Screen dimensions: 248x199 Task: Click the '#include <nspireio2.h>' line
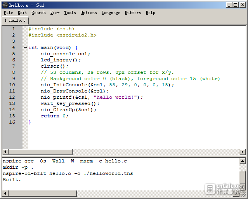pyautogui.click(x=62, y=35)
